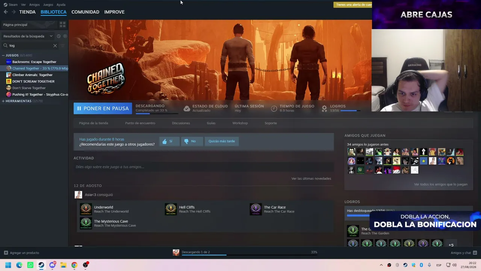Image resolution: width=481 pixels, height=271 pixels.
Task: Open the Juegos menu
Action: pos(48,5)
